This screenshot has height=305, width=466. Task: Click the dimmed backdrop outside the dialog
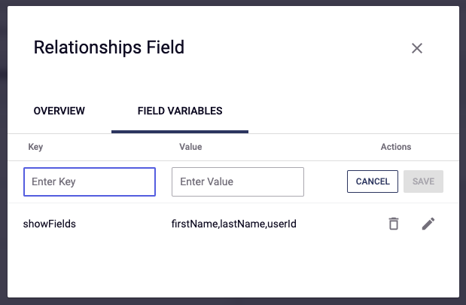click(2, 151)
